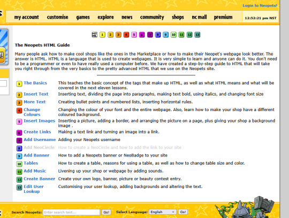
Task: Click the light blue lesson 9 icon in top row
Action: (166, 35)
